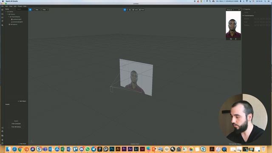Open Finder from the dock
The height and width of the screenshot is (153, 272).
click(x=8, y=149)
